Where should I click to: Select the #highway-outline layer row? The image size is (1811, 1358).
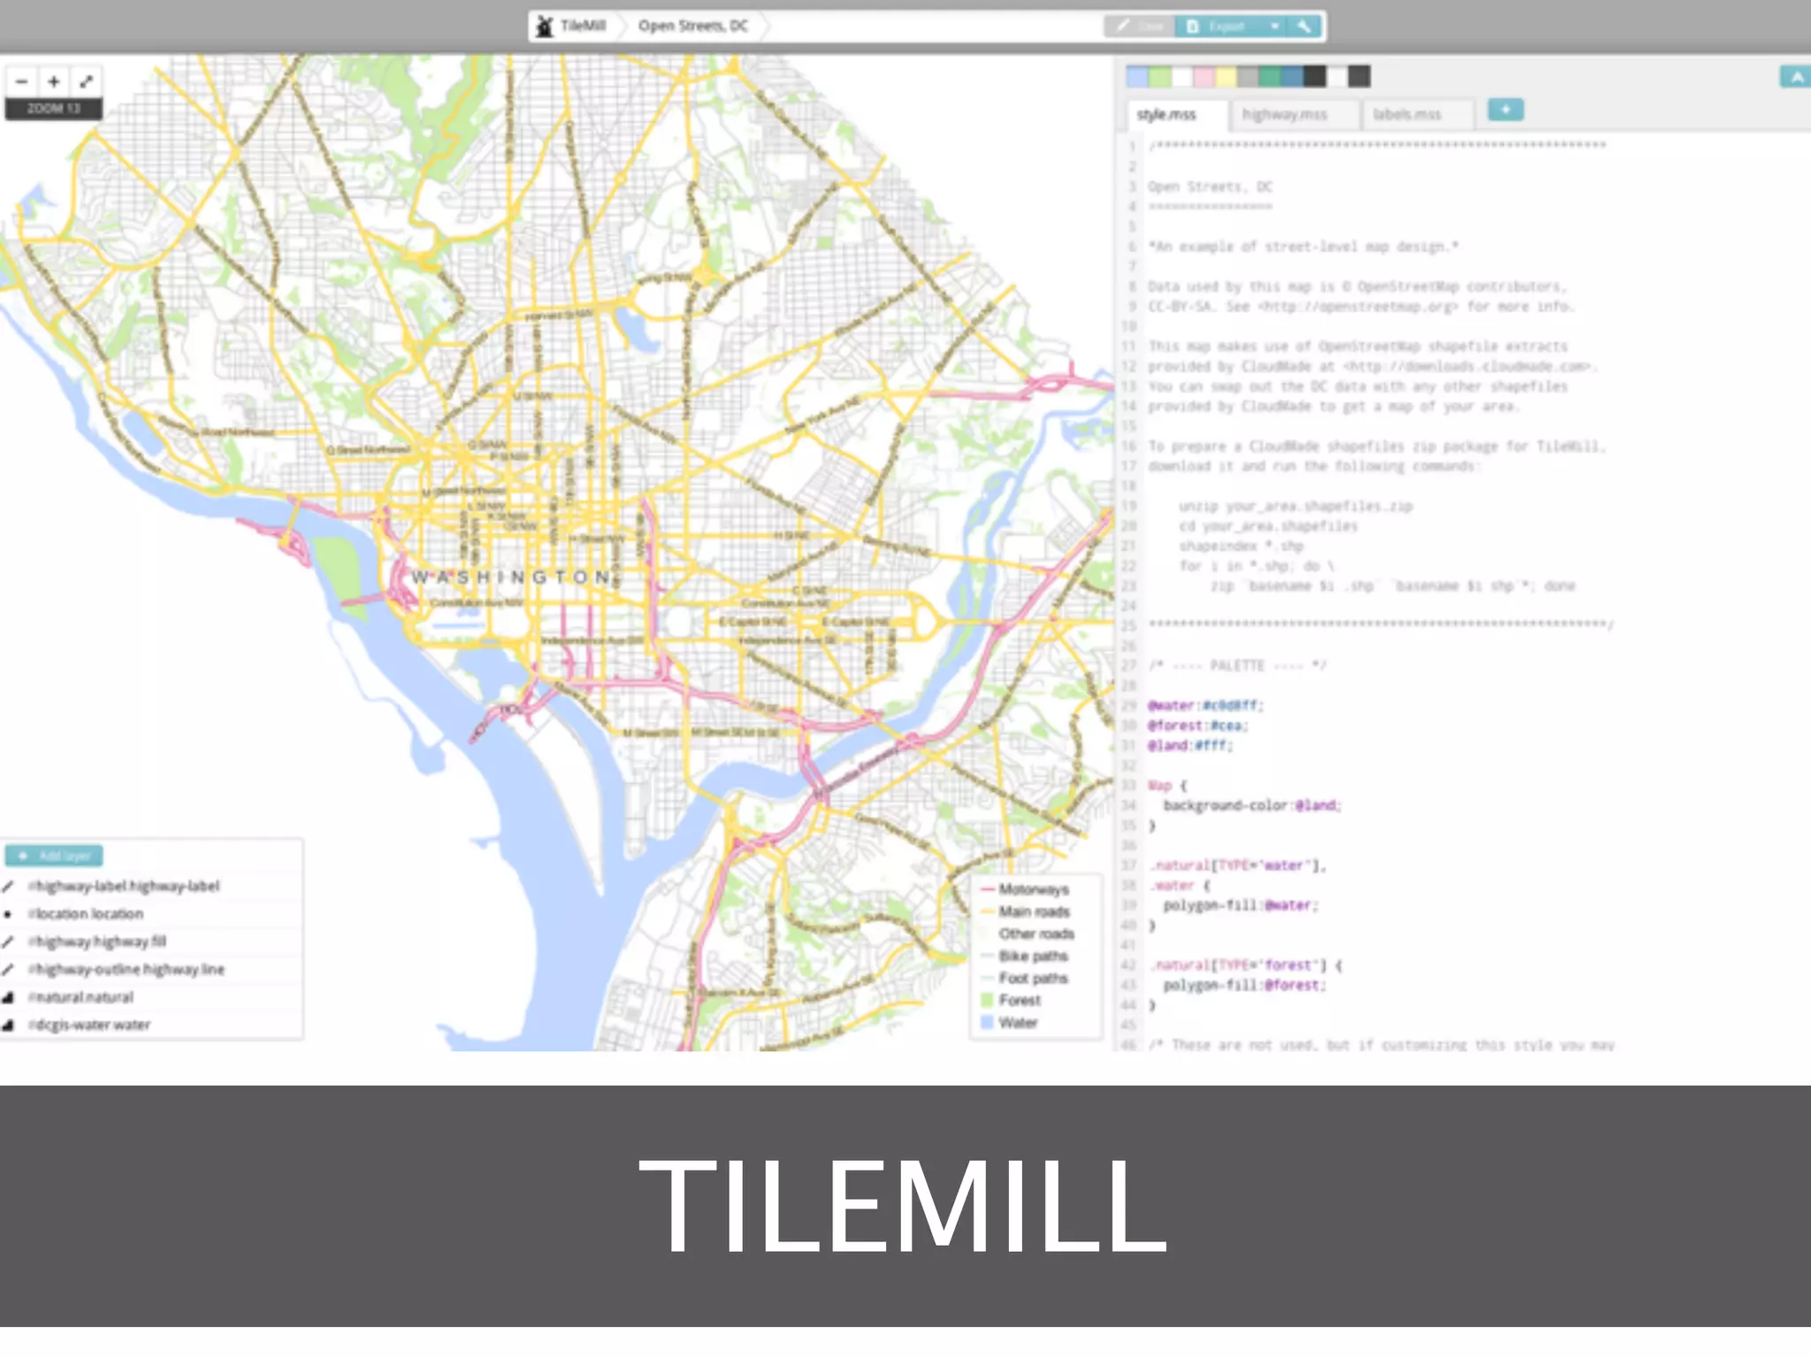pyautogui.click(x=151, y=970)
